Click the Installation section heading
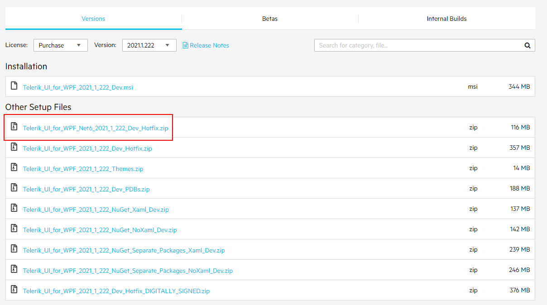 (x=26, y=66)
